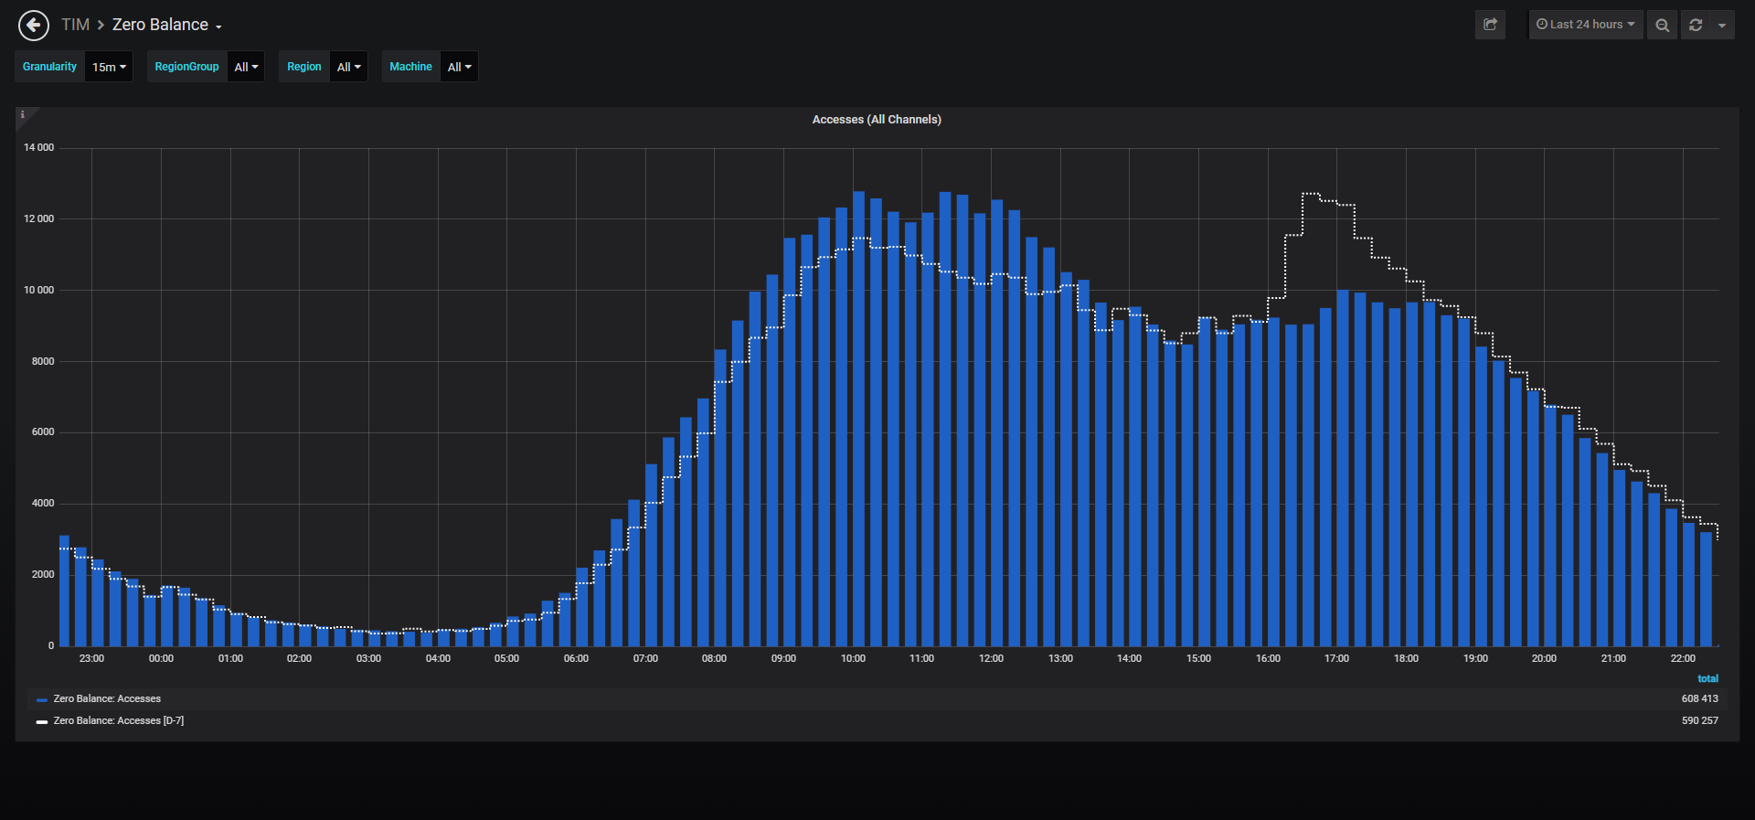Open the Machine All dropdown
Image resolution: width=1755 pixels, height=820 pixels.
[x=459, y=67]
